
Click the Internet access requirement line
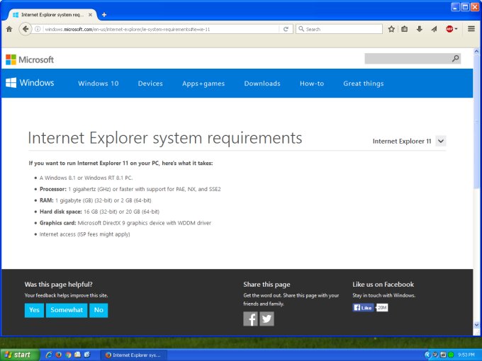coord(84,234)
